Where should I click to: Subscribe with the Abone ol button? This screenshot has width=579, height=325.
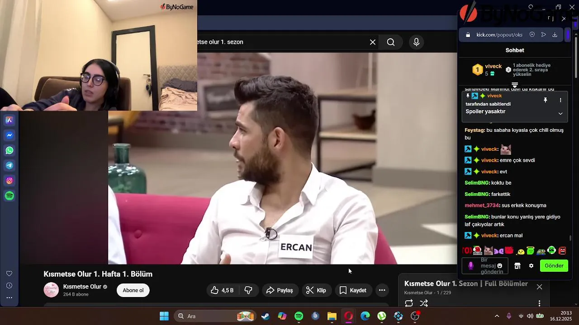[x=133, y=290]
